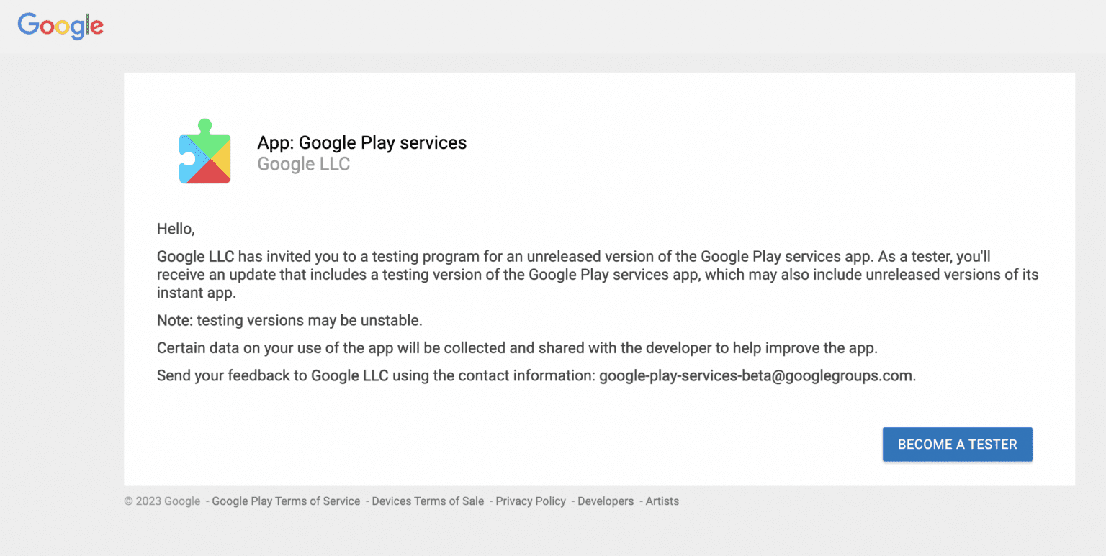Visit the Privacy Policy footer link
This screenshot has height=556, width=1106.
tap(531, 501)
